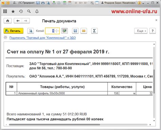Increase the number of copies
161x130 pixels.
coord(57,29)
